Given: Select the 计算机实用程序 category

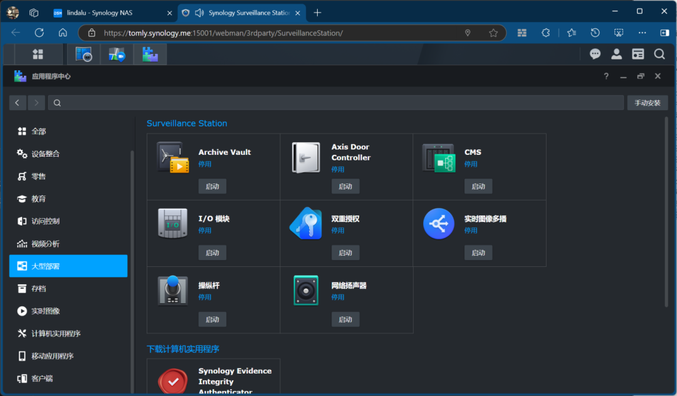Looking at the screenshot, I should [x=68, y=333].
